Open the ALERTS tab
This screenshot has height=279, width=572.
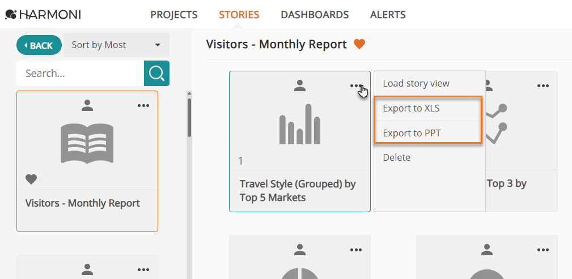coord(388,15)
